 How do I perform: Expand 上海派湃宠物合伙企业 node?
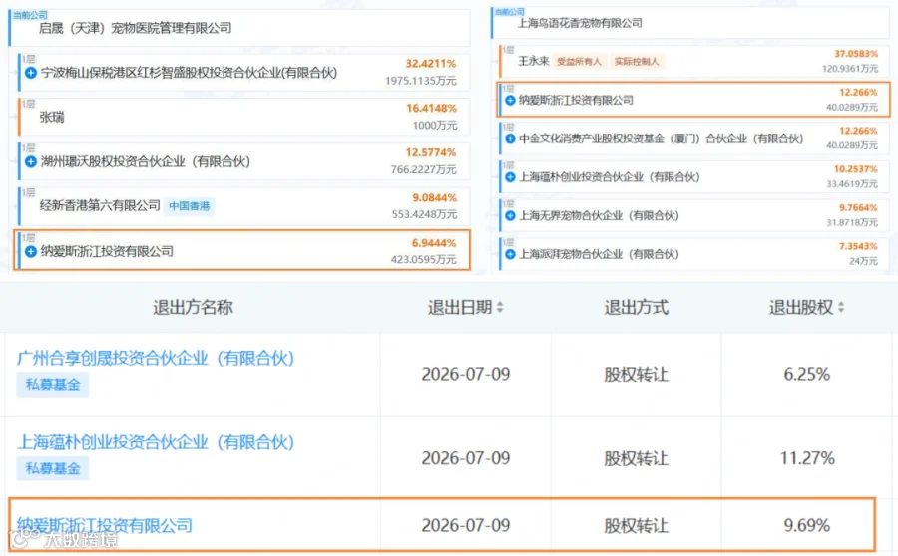510,254
